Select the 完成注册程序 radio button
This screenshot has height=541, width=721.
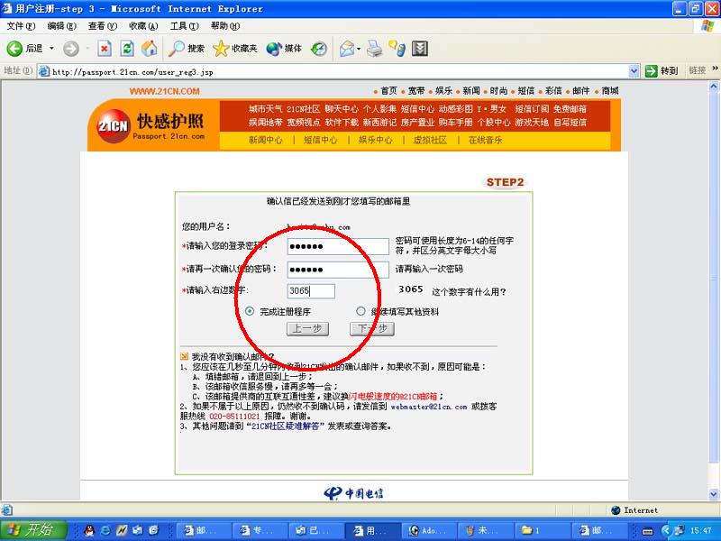(250, 311)
